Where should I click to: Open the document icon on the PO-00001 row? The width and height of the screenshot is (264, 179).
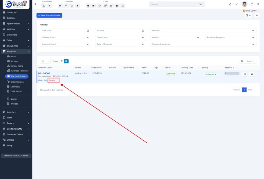tap(244, 74)
